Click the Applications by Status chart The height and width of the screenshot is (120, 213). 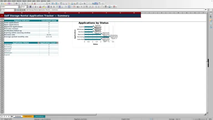coord(93,34)
